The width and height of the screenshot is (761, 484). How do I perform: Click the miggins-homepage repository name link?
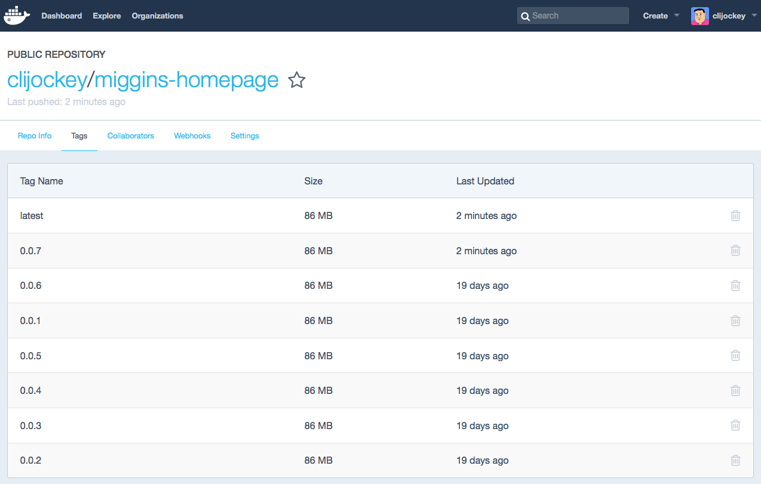[x=186, y=80]
